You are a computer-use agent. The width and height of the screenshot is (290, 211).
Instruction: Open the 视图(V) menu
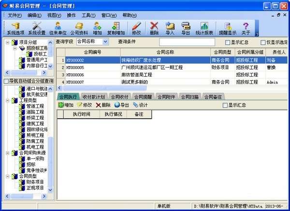(x=54, y=15)
